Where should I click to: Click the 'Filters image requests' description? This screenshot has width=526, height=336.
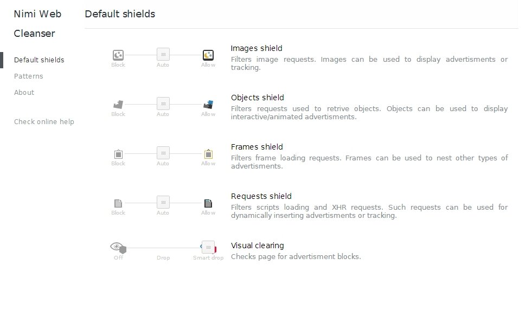(369, 63)
